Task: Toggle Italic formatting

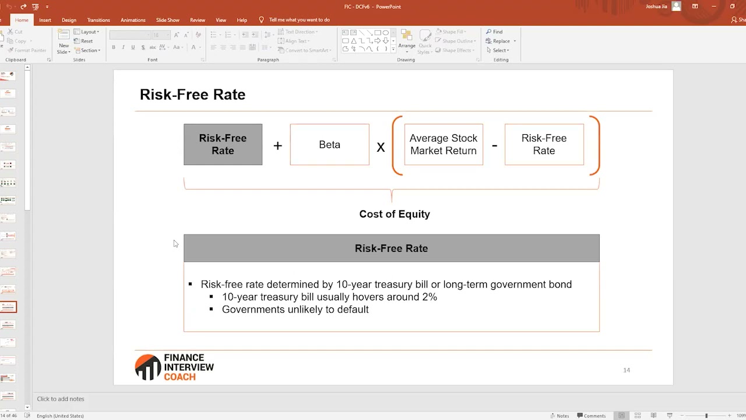Action: [x=123, y=47]
